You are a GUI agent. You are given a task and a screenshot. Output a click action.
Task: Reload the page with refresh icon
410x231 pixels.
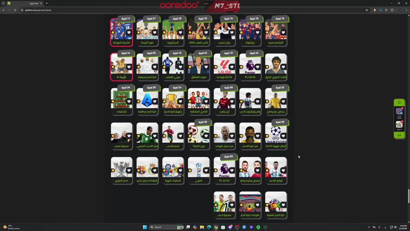[15, 10]
